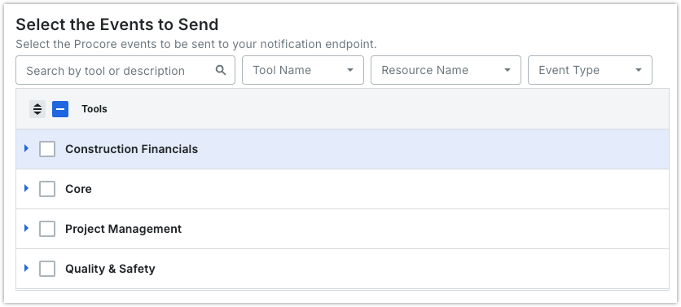Viewport: 681px width, 307px height.
Task: Check the Construction Financials checkbox
Action: [47, 149]
